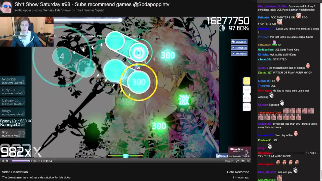
Task: Click the 01:05:51 / 10:43:34 timestamp
Action: [41, 161]
